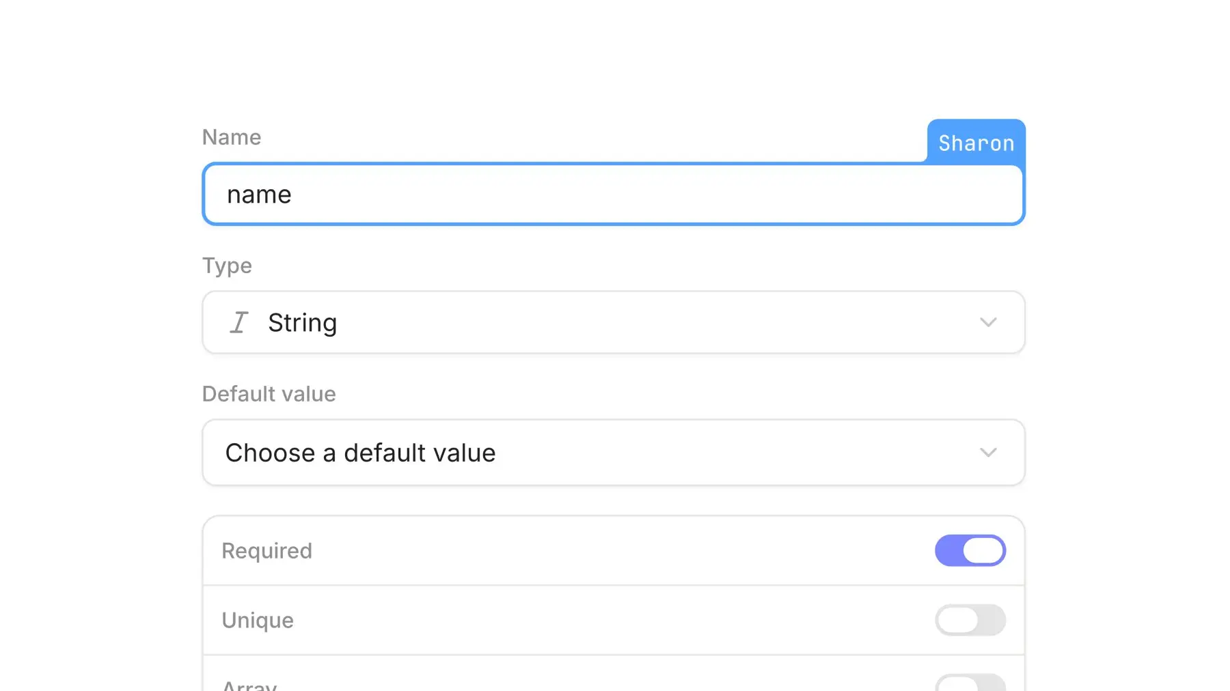Select the 'String' value in Type field
Viewport: 1230px width, 691px height.
click(x=302, y=322)
